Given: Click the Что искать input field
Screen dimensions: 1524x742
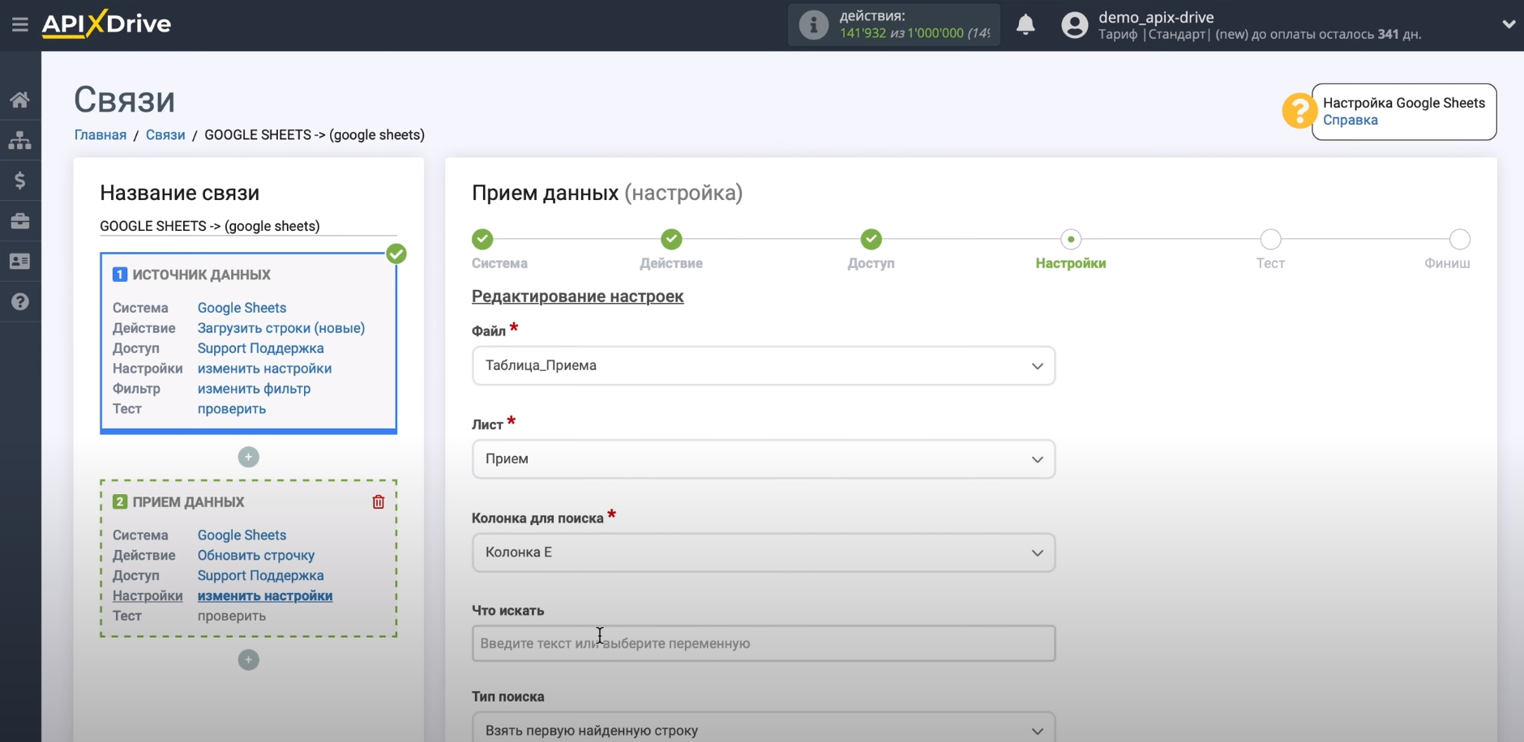Looking at the screenshot, I should (764, 643).
